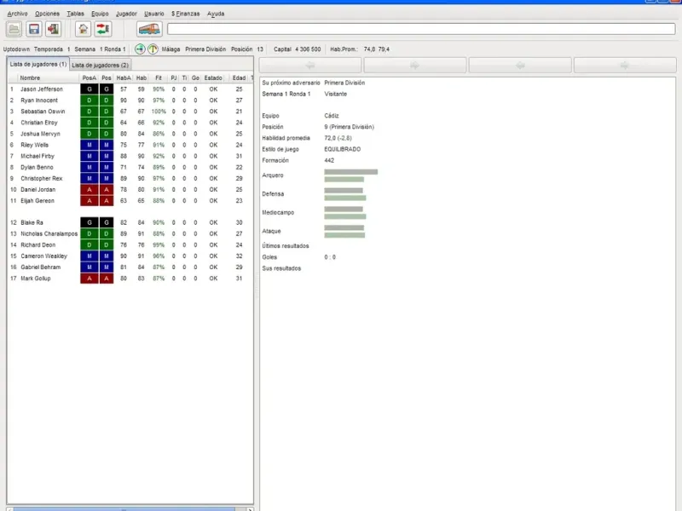Click Daniel Jordan's red A PosA badge
The width and height of the screenshot is (682, 511).
90,190
